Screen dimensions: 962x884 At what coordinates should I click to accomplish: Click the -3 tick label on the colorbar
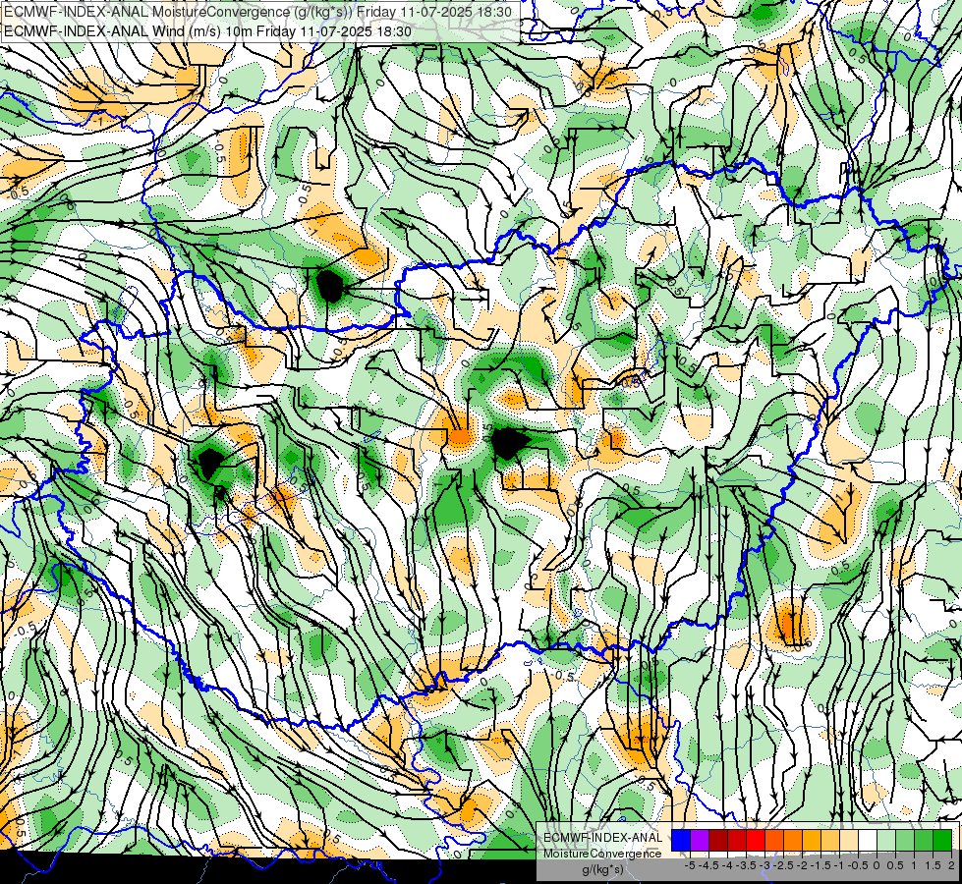coord(765,865)
